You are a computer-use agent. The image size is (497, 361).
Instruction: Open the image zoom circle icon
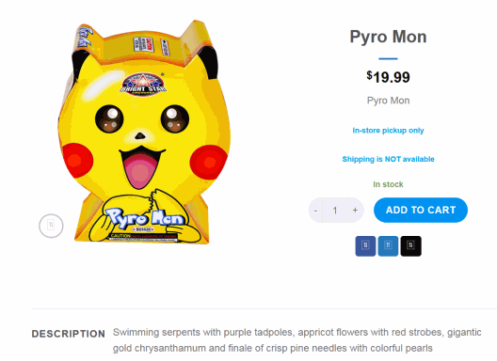(x=51, y=226)
